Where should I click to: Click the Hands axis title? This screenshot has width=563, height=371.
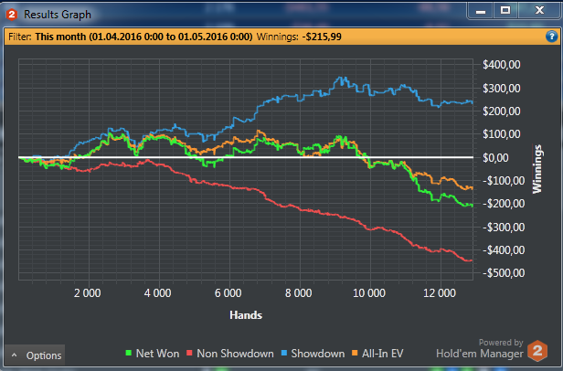[246, 315]
